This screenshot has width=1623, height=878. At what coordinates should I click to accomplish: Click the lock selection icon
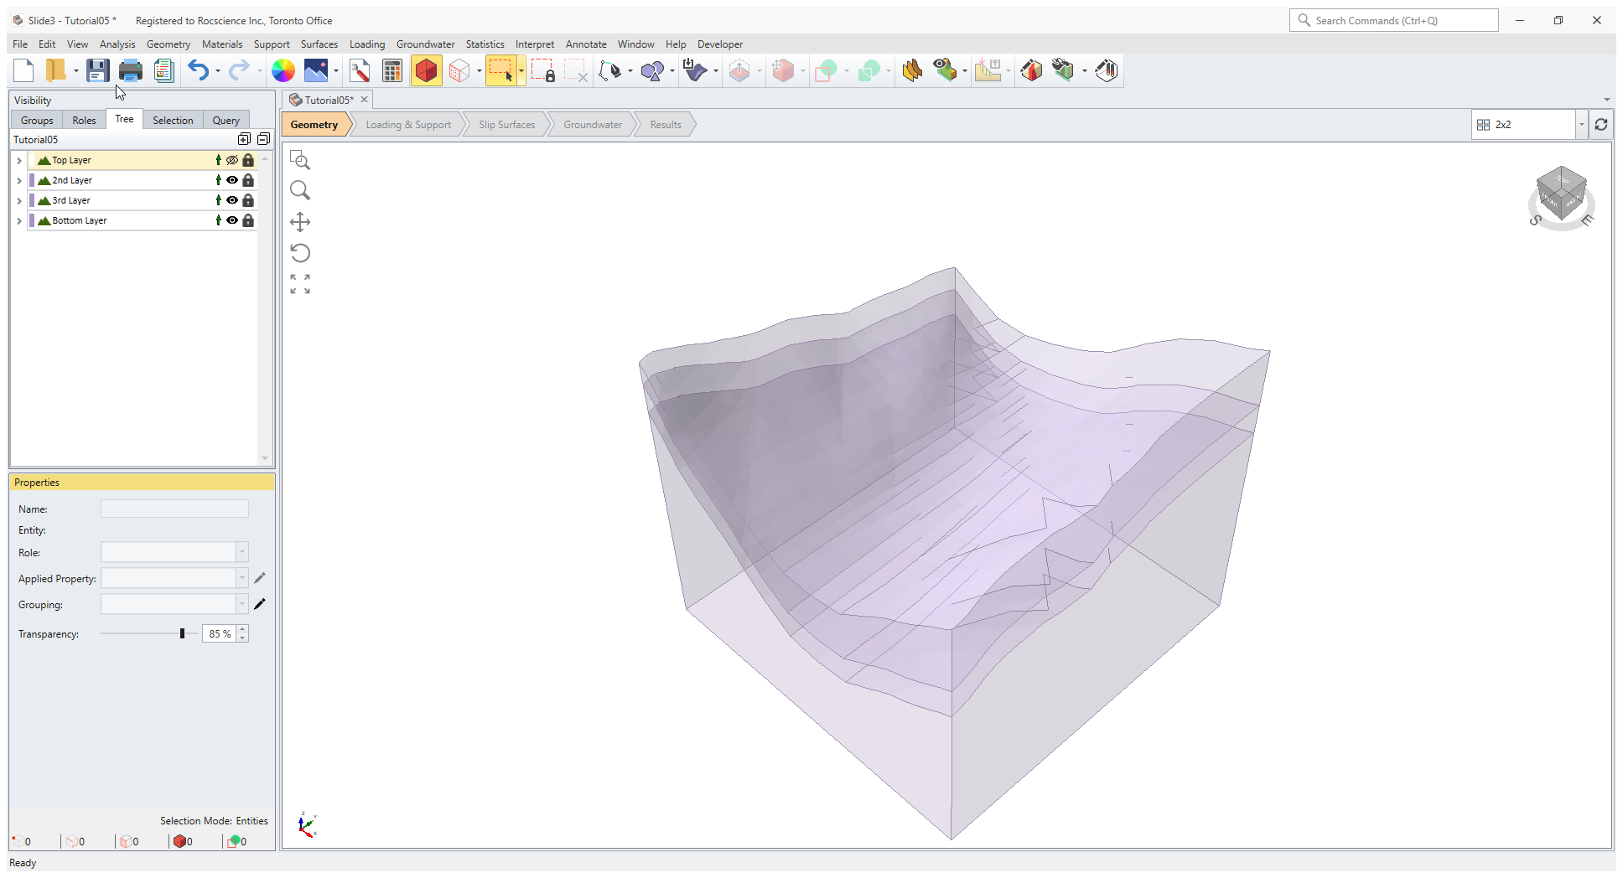coord(543,71)
